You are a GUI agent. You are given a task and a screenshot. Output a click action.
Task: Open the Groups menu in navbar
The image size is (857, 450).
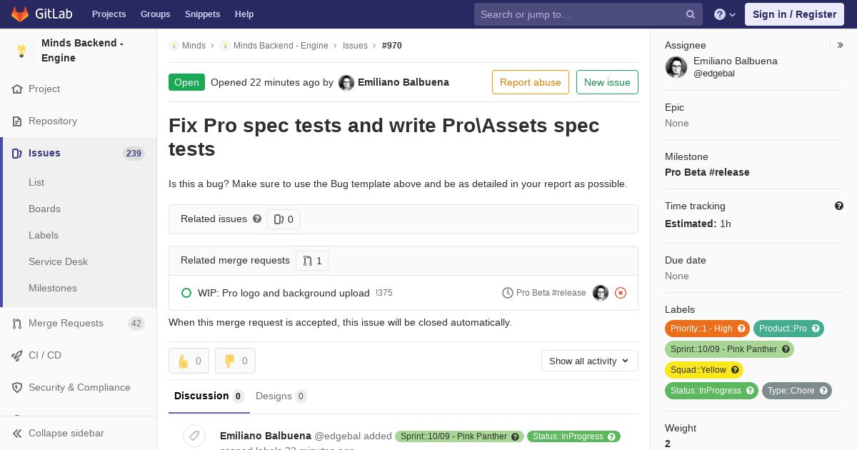pos(155,14)
